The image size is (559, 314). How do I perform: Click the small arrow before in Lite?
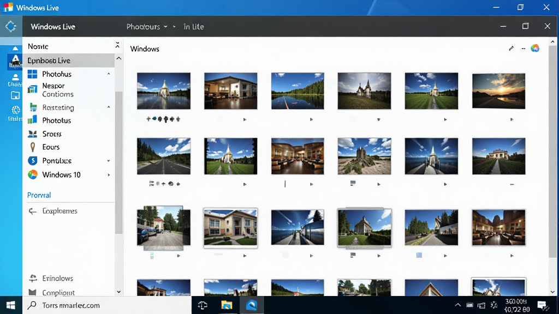pos(174,27)
